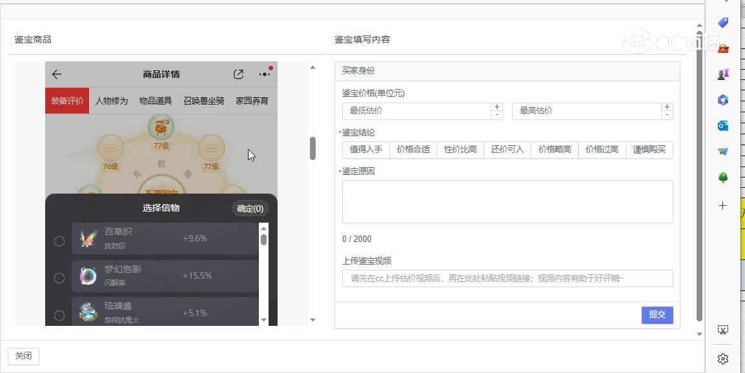Choose 价格略高 appraisal conclusion
Screen dimensions: 745x373
pos(555,150)
